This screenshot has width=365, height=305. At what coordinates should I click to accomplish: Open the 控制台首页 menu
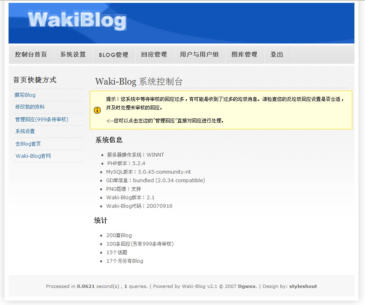tap(31, 54)
